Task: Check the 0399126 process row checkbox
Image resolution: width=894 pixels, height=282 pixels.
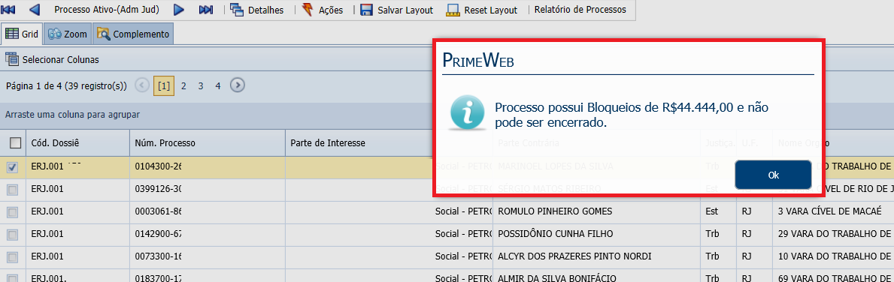Action: click(x=12, y=189)
